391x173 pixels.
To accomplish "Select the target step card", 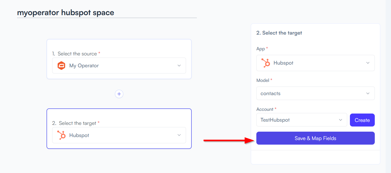I will coord(119,129).
